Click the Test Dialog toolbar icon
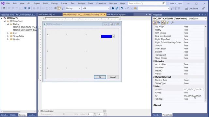The width and height of the screenshot is (209, 117). pyautogui.click(x=4, y=8)
